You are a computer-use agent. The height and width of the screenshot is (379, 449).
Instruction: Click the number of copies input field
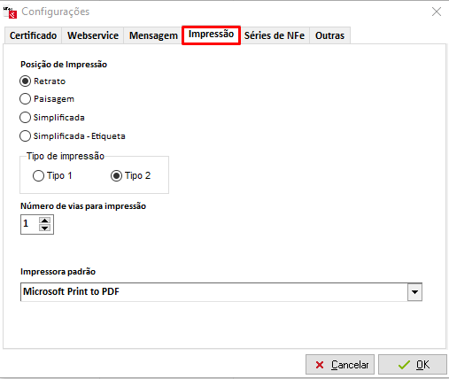click(x=29, y=224)
